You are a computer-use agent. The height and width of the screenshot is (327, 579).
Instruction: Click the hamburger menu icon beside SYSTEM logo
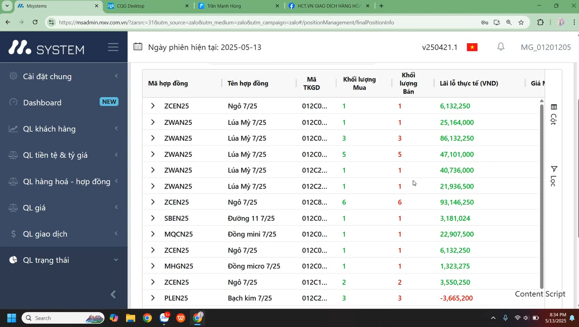pos(113,47)
